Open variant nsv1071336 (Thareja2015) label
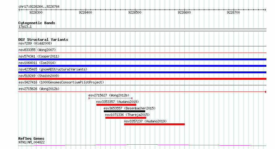The width and height of the screenshot is (275, 149). 127,115
